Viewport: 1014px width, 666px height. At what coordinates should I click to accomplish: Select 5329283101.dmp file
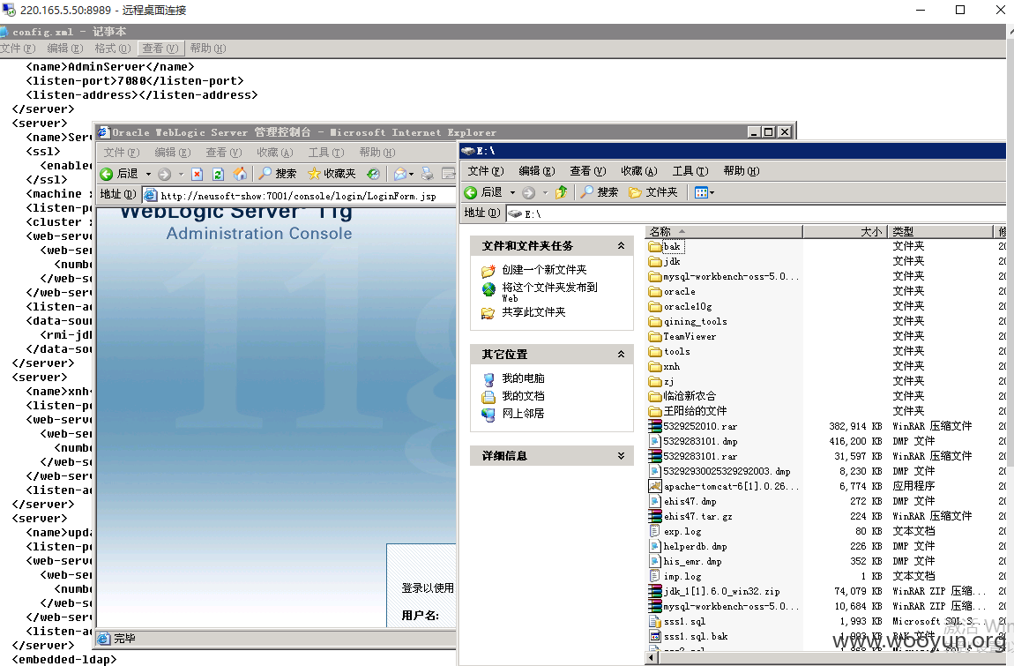[692, 441]
